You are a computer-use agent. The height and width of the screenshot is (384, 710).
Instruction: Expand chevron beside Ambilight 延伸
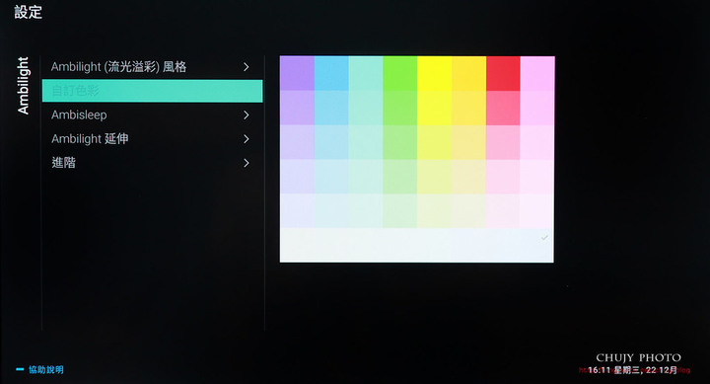(x=247, y=139)
